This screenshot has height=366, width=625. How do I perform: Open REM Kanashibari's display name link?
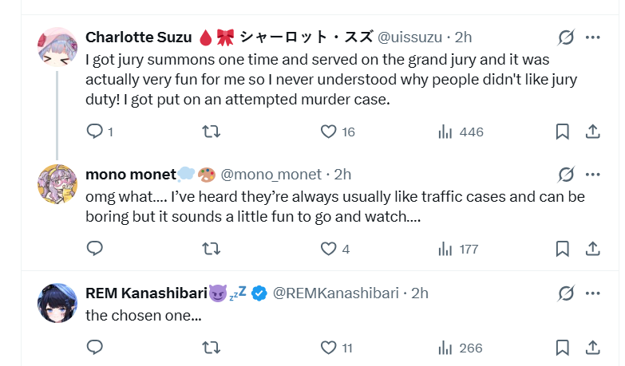point(146,293)
